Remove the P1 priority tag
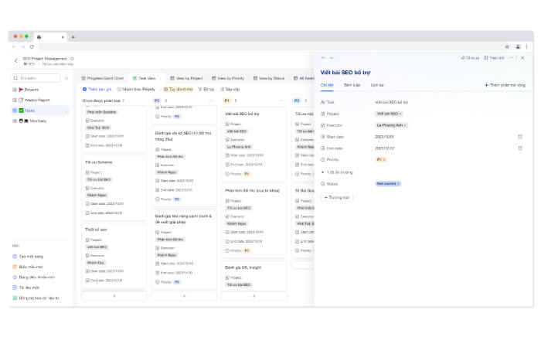 [384, 159]
